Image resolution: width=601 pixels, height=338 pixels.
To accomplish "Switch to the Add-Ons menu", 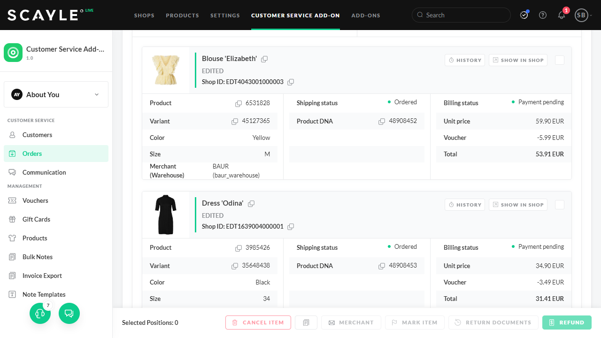I will tap(366, 15).
